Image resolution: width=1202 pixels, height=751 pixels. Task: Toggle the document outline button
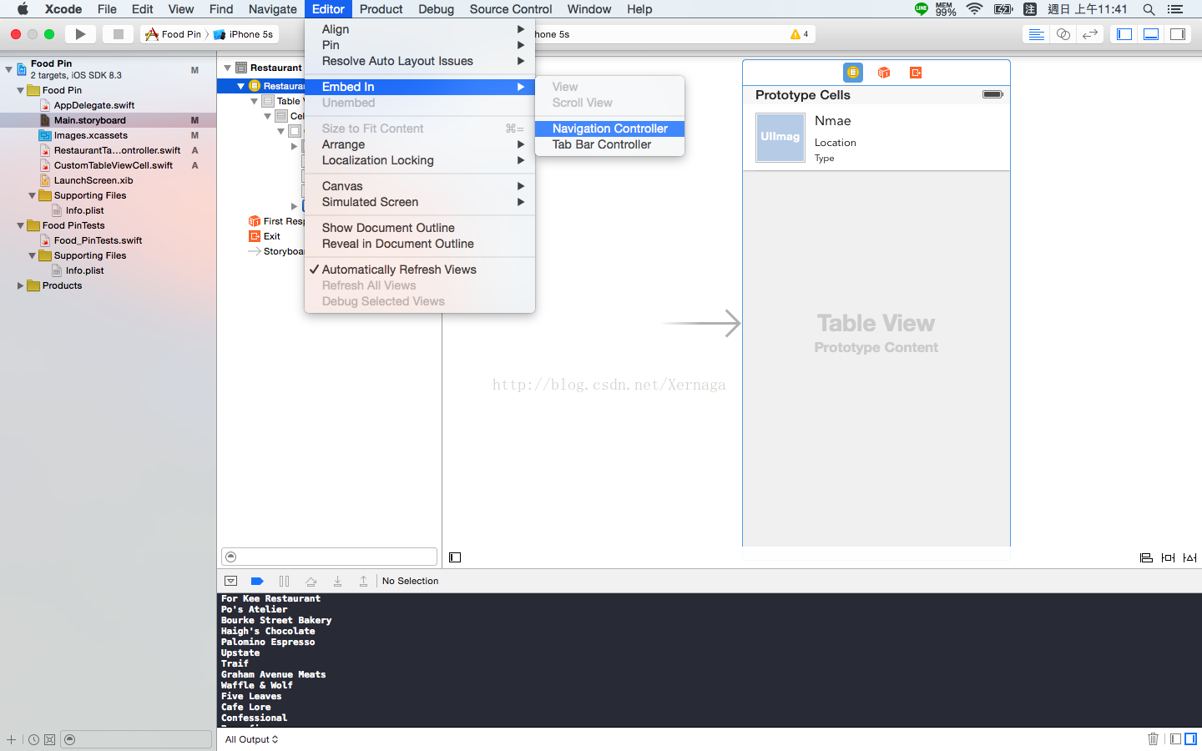point(455,557)
